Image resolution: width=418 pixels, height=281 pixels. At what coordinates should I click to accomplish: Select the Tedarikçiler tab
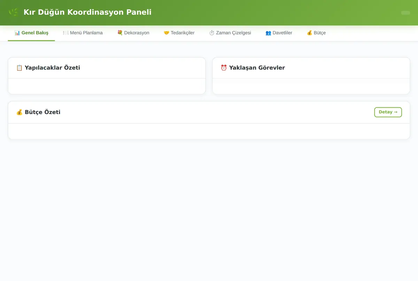click(179, 33)
